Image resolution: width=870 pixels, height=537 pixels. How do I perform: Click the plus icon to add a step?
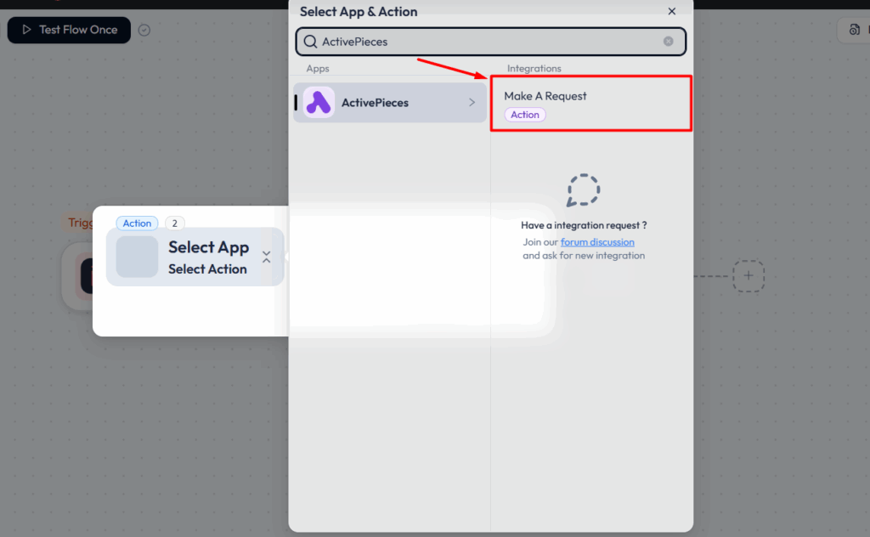749,275
